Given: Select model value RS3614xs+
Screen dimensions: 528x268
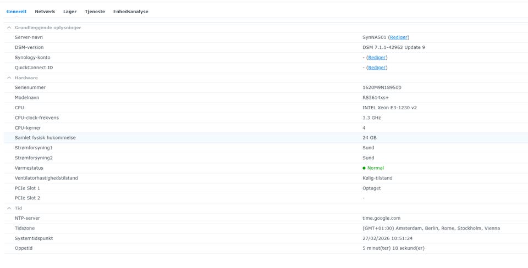Looking at the screenshot, I should point(376,98).
